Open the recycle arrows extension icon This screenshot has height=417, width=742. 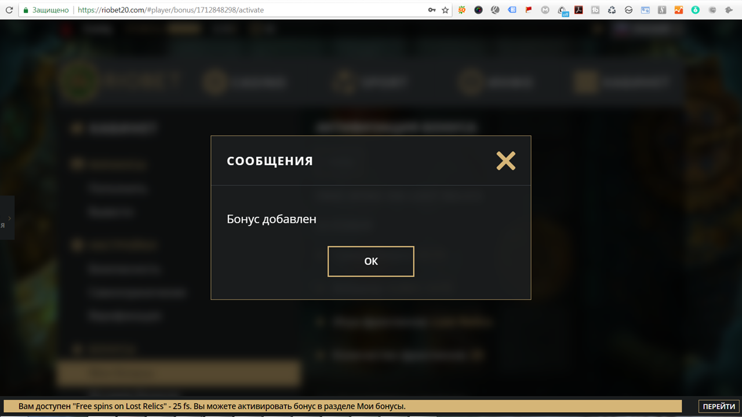(612, 10)
